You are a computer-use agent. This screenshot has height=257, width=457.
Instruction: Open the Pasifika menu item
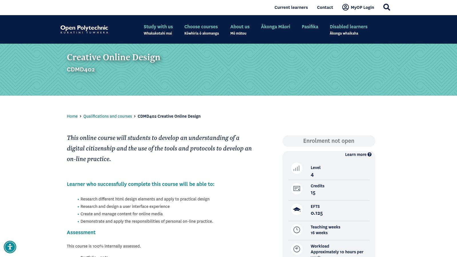tap(310, 27)
